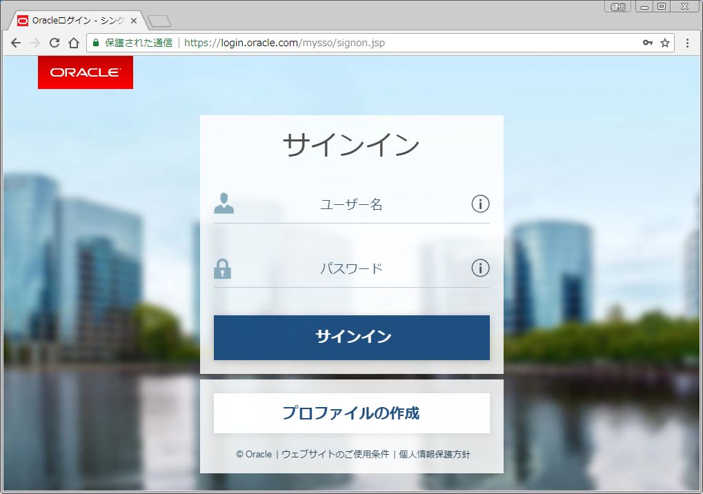The height and width of the screenshot is (494, 703).
Task: Close the Oracleログイン tab
Action: [134, 21]
